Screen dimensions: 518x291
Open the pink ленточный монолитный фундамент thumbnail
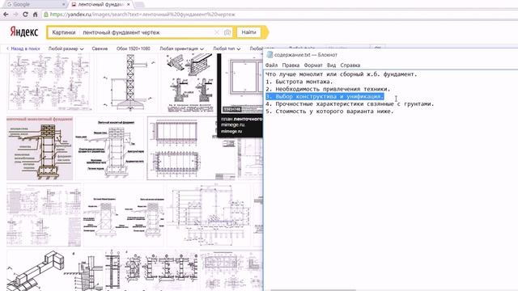pos(40,148)
